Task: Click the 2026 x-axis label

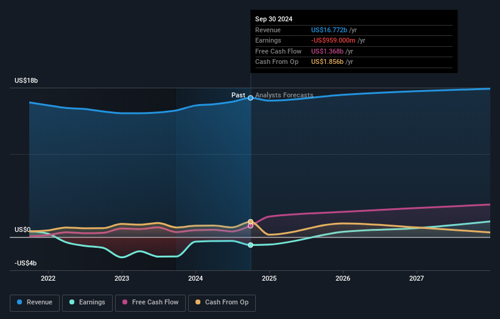Action: pyautogui.click(x=343, y=279)
